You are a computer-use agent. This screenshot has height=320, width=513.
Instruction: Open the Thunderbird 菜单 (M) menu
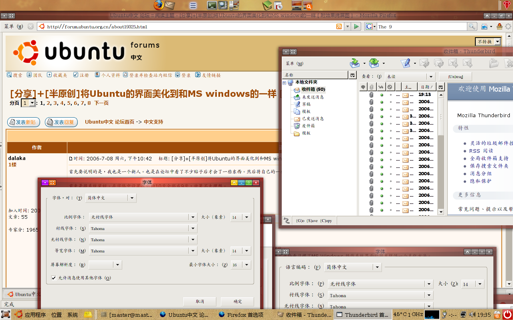pos(295,64)
